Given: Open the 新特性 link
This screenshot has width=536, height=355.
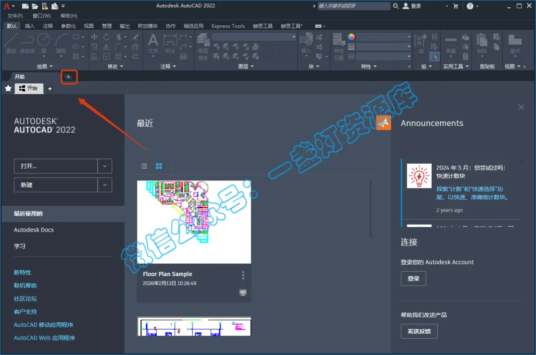Looking at the screenshot, I should (x=22, y=272).
